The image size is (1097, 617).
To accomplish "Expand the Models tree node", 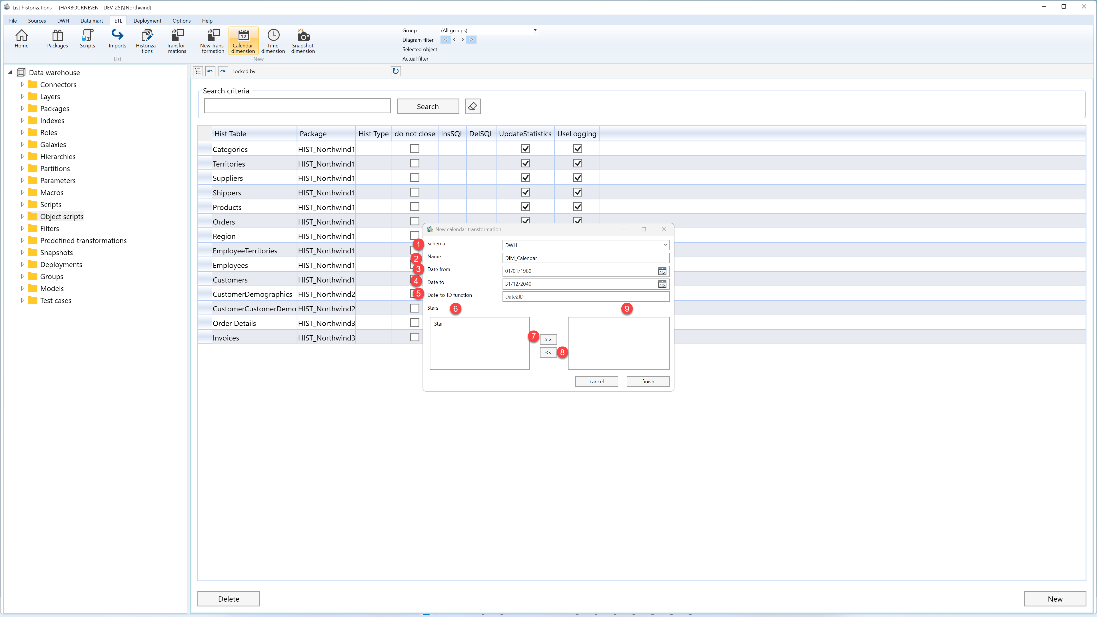I will coord(22,288).
